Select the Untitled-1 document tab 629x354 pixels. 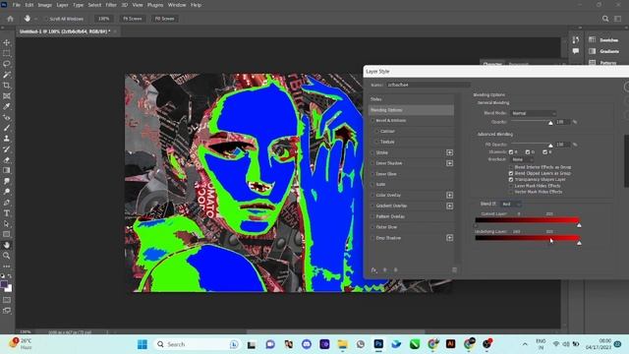point(64,31)
